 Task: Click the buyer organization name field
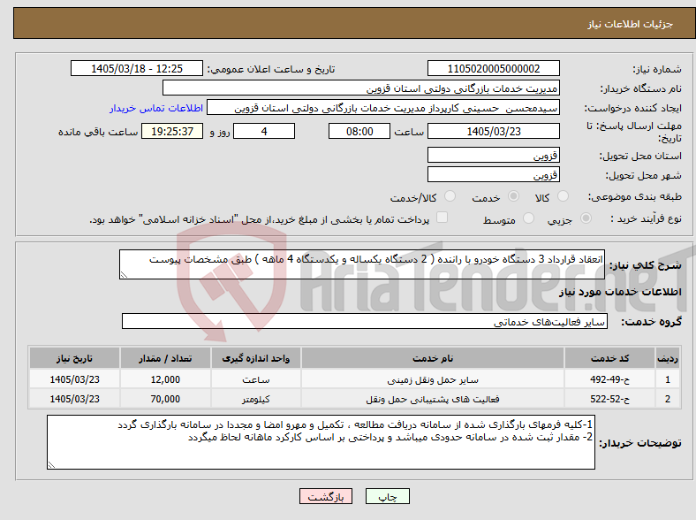click(361, 88)
